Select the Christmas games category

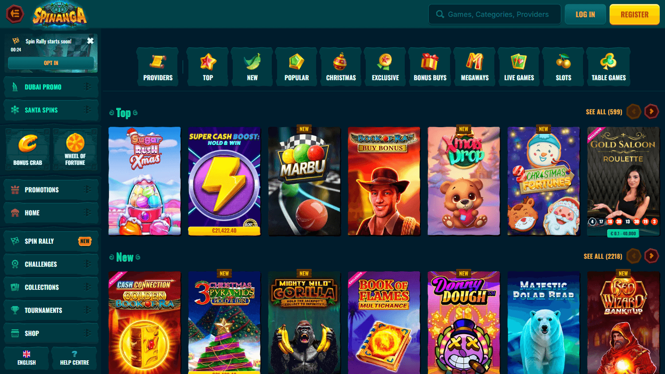point(340,66)
